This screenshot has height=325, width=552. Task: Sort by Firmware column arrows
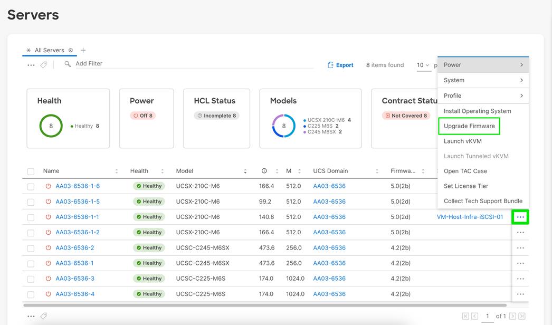(423, 171)
